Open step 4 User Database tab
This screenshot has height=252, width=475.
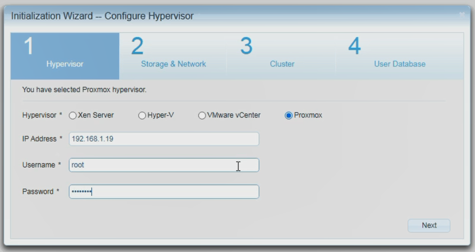[400, 56]
